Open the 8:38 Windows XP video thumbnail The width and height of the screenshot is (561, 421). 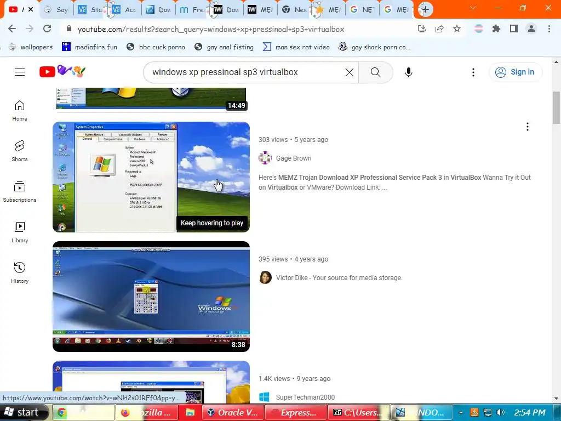coord(151,297)
